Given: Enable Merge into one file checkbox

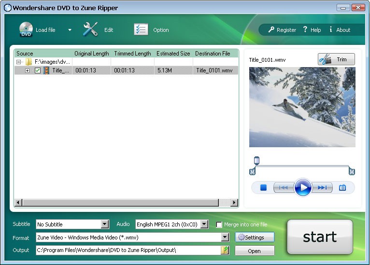Looking at the screenshot, I should click(219, 224).
